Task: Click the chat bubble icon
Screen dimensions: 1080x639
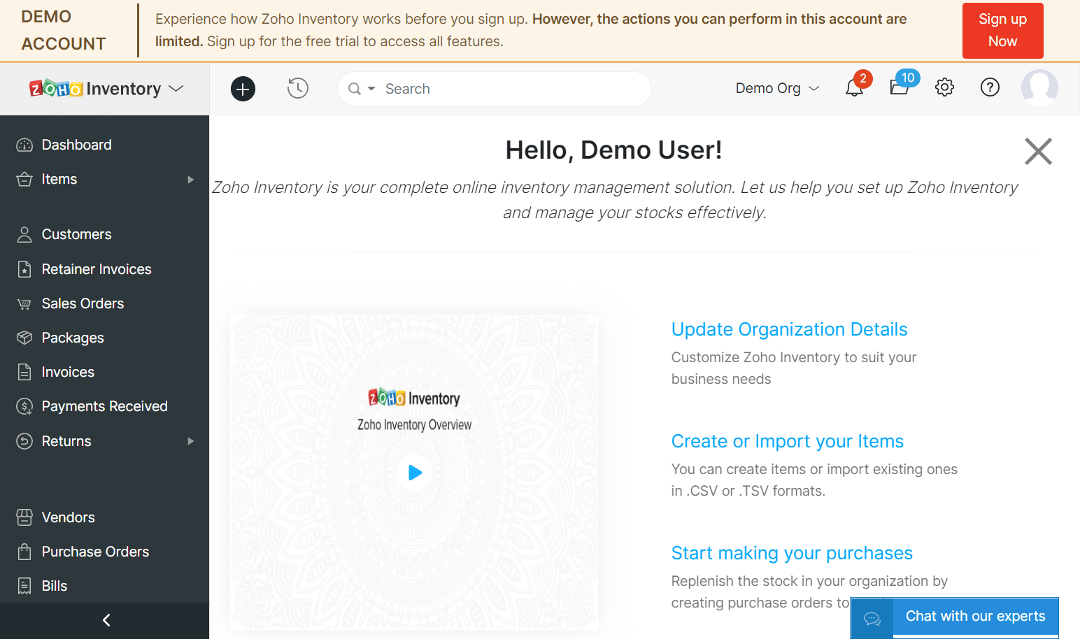Action: pos(872,619)
